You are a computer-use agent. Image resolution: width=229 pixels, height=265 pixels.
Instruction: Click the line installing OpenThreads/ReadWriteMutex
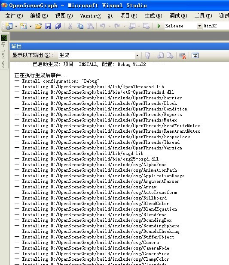point(107,126)
